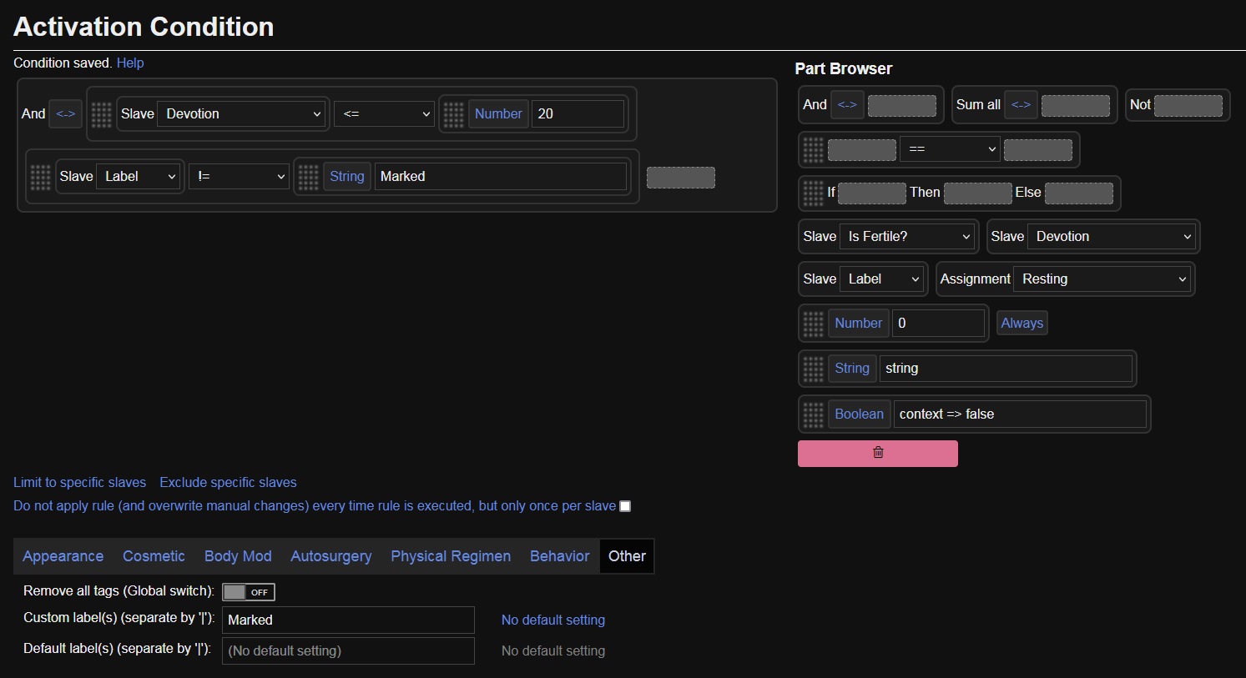Click the swap arrows button beside And in the condition

point(65,114)
